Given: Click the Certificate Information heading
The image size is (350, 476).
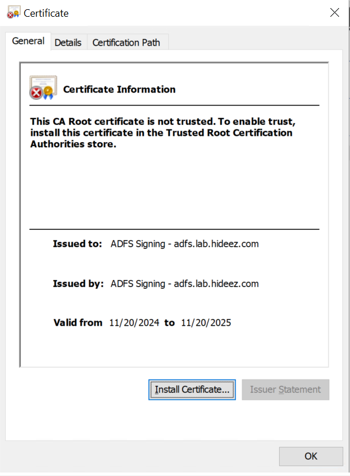Looking at the screenshot, I should coord(119,90).
